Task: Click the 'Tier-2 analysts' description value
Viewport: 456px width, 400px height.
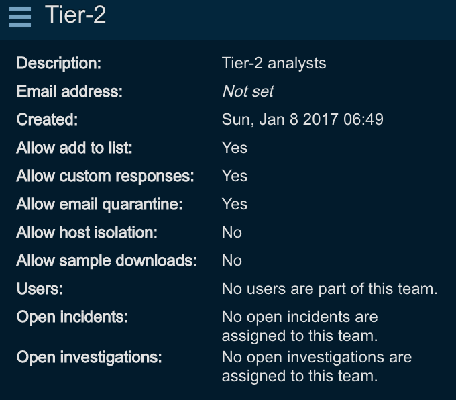Action: point(274,64)
